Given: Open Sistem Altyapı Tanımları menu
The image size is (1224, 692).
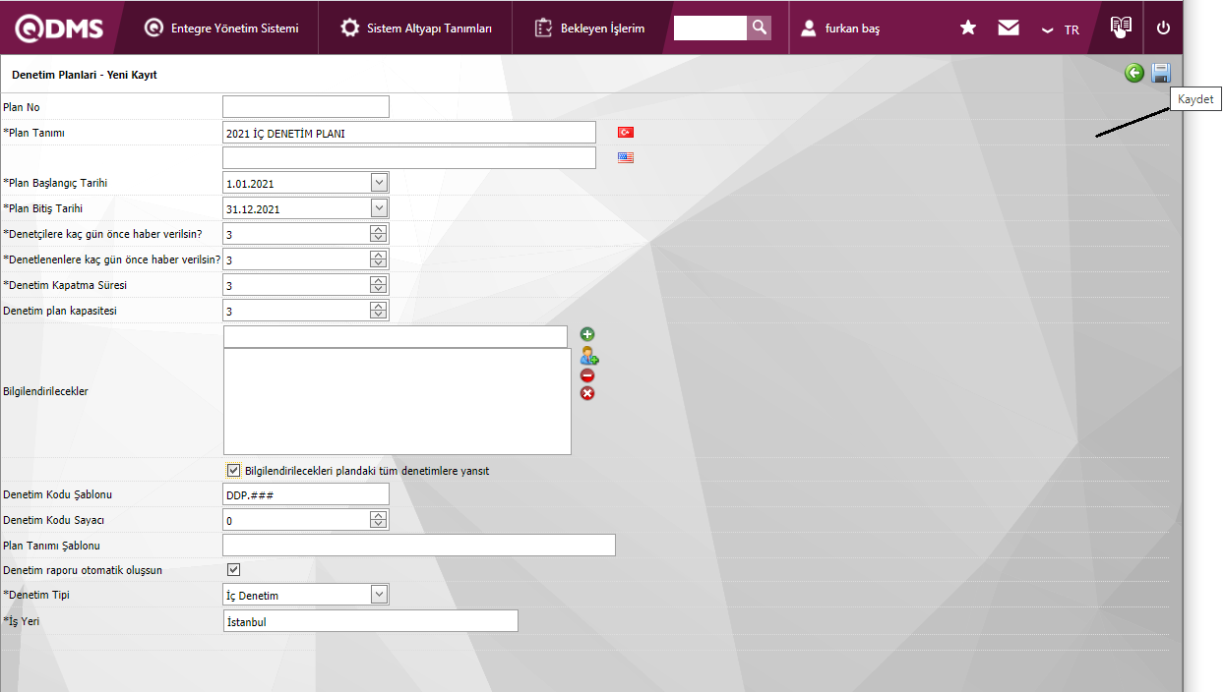Looking at the screenshot, I should tap(416, 29).
